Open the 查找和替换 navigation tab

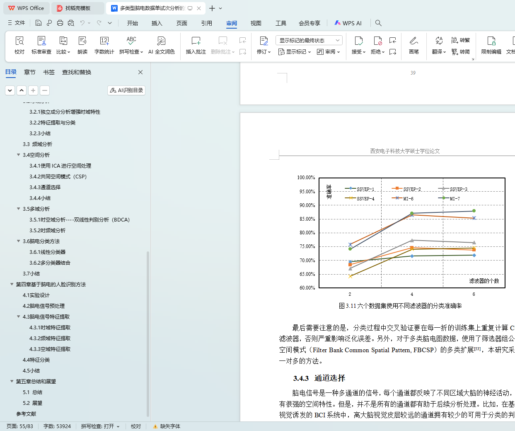(77, 72)
